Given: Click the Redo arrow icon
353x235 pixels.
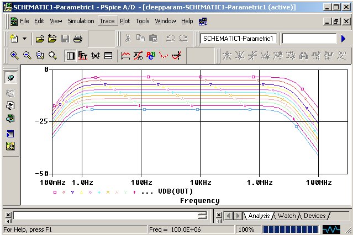Looking at the screenshot, I should pos(183,38).
